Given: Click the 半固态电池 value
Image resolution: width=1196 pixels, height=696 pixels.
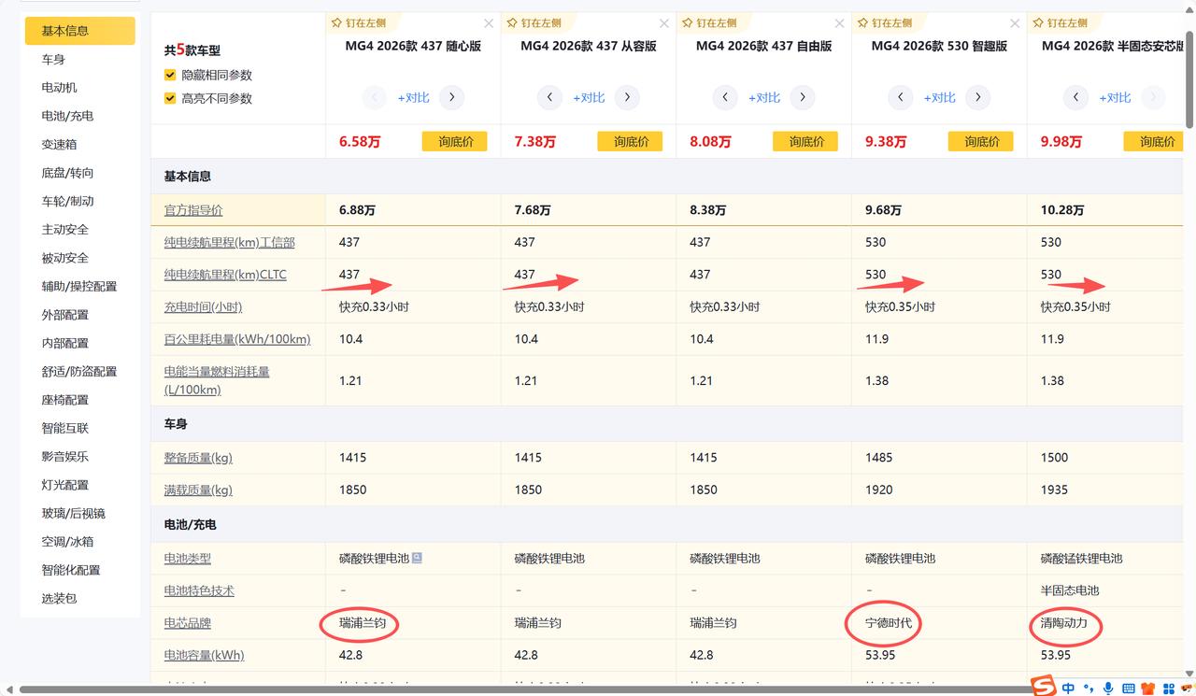Looking at the screenshot, I should (1070, 590).
